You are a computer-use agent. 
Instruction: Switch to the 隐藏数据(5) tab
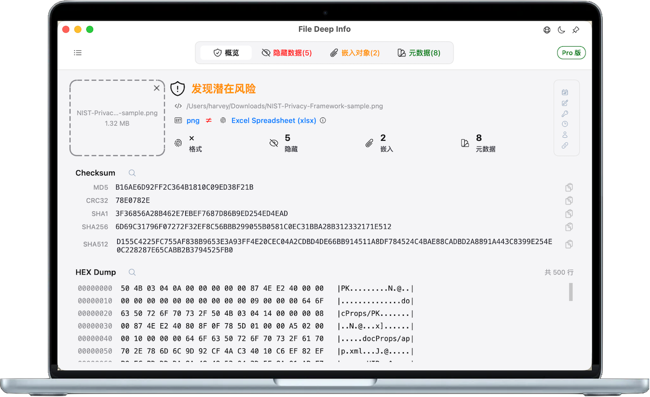pyautogui.click(x=286, y=52)
